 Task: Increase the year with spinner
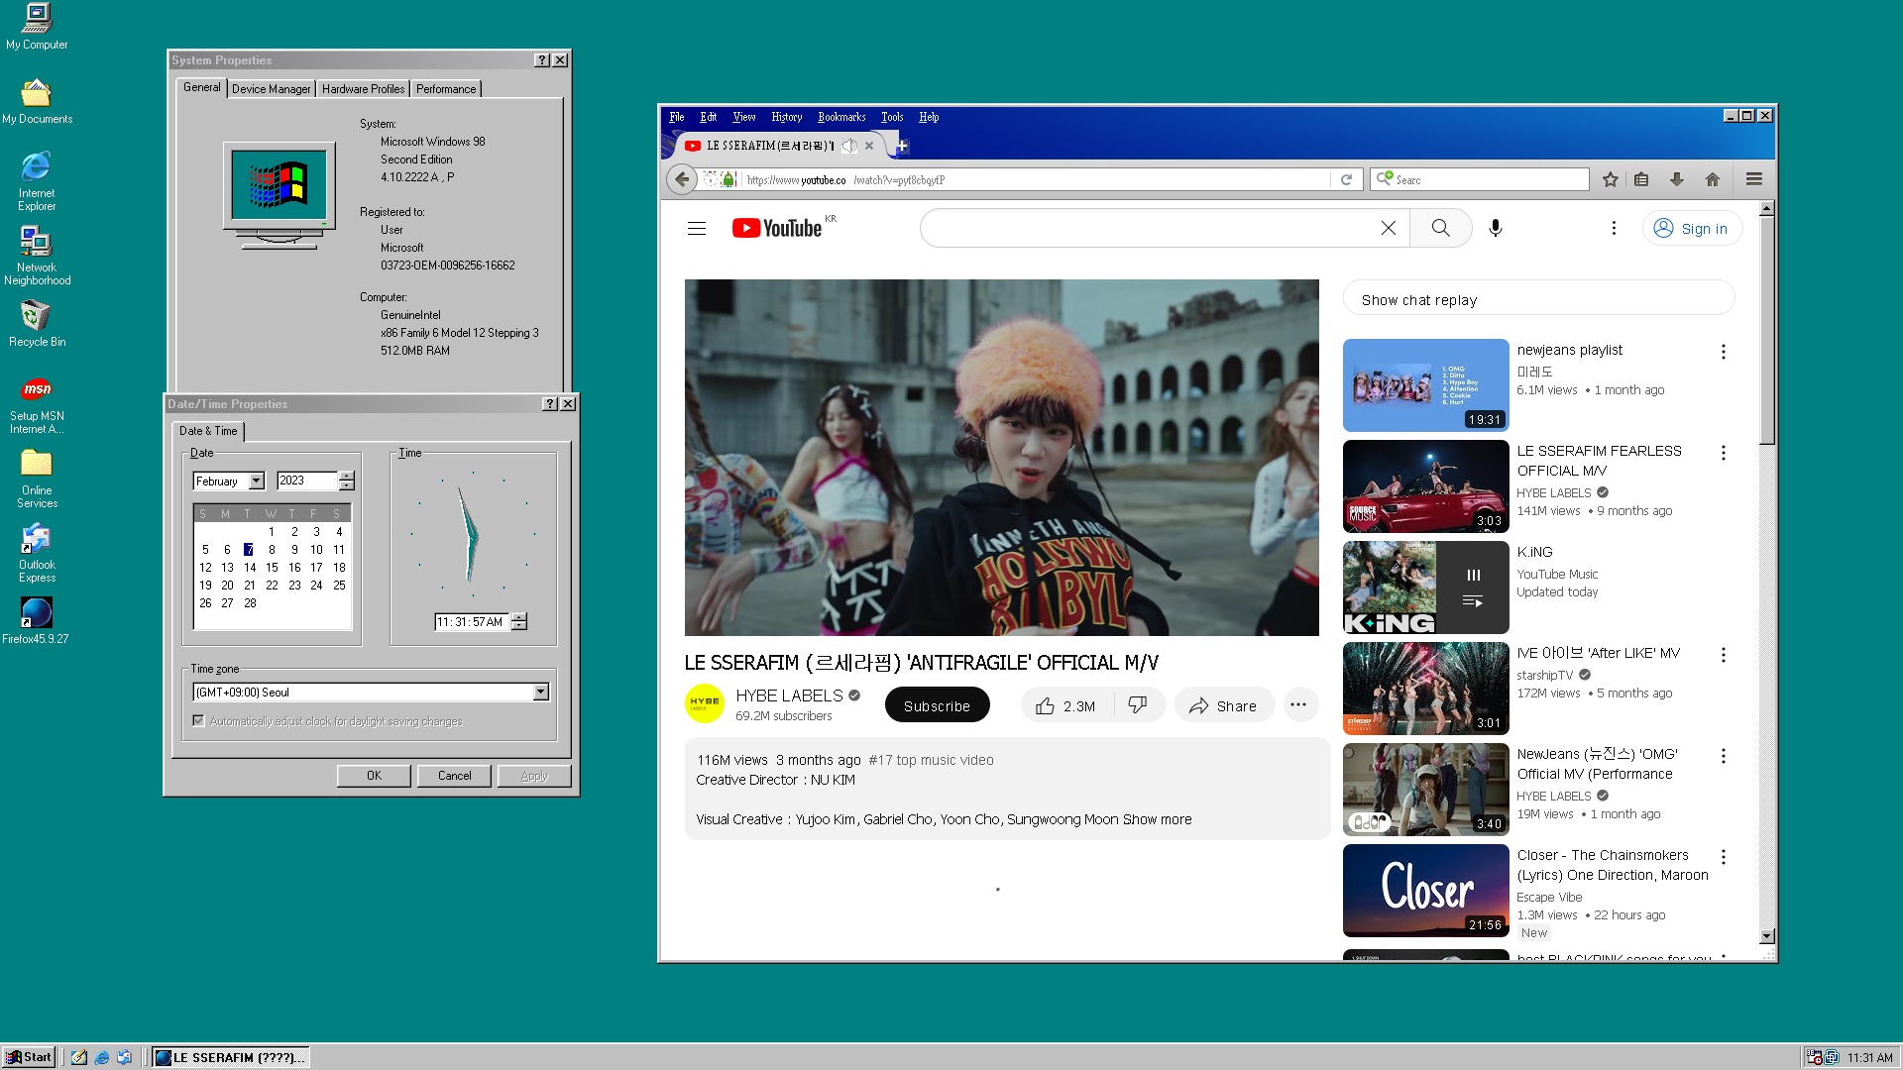coord(347,476)
